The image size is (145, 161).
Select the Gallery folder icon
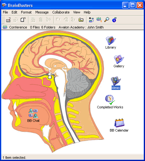tap(119, 59)
